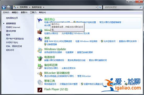Click the Flash Player red icon

point(40,90)
